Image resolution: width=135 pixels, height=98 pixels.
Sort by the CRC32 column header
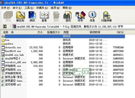pyautogui.click(x=117, y=32)
